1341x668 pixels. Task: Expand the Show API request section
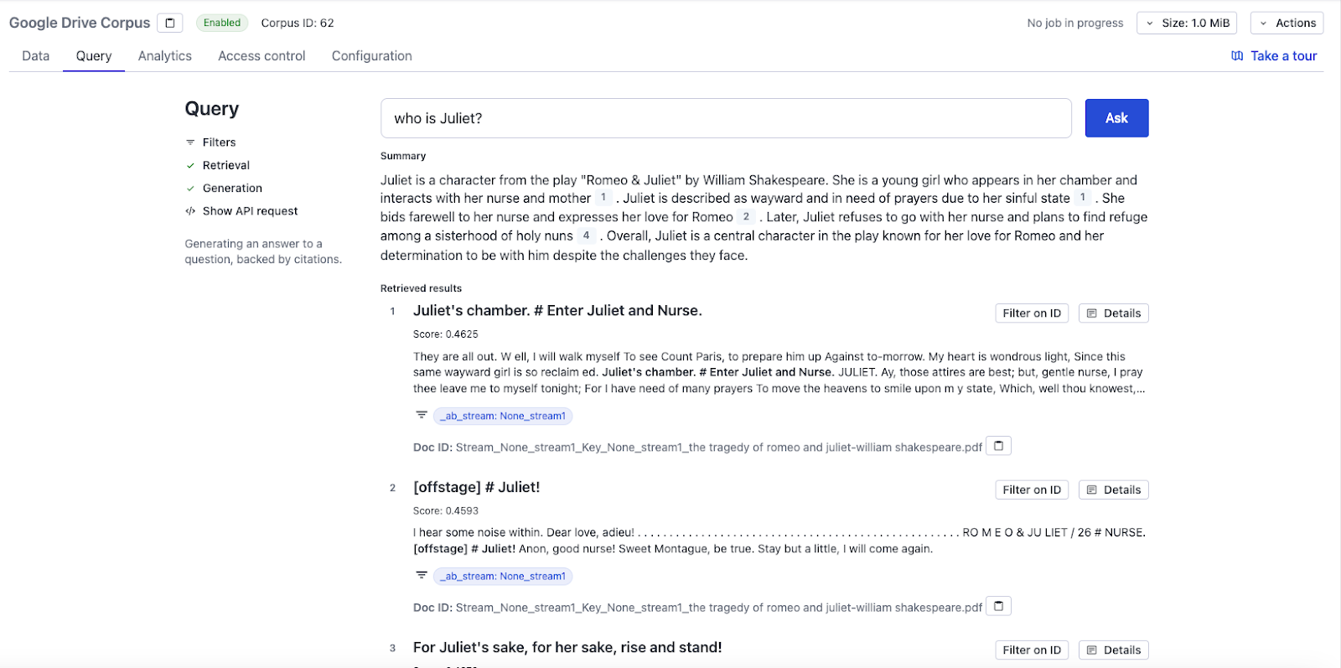249,210
